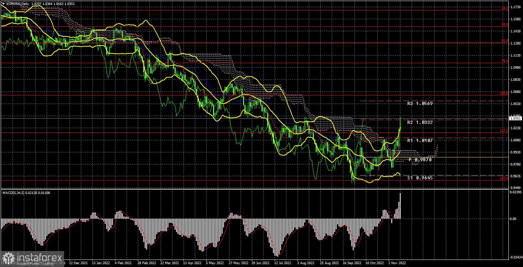Click the 127.2 Fibonacci level label
This screenshot has width=523, height=267.
(x=504, y=131)
